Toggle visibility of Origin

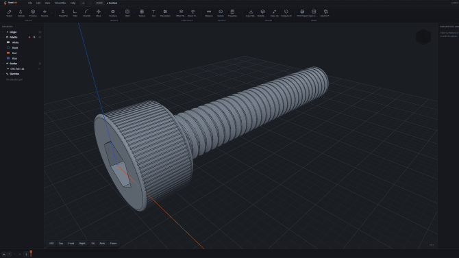(x=40, y=32)
